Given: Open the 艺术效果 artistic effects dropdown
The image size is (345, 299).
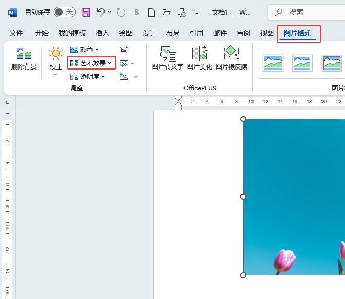Looking at the screenshot, I should click(x=91, y=63).
